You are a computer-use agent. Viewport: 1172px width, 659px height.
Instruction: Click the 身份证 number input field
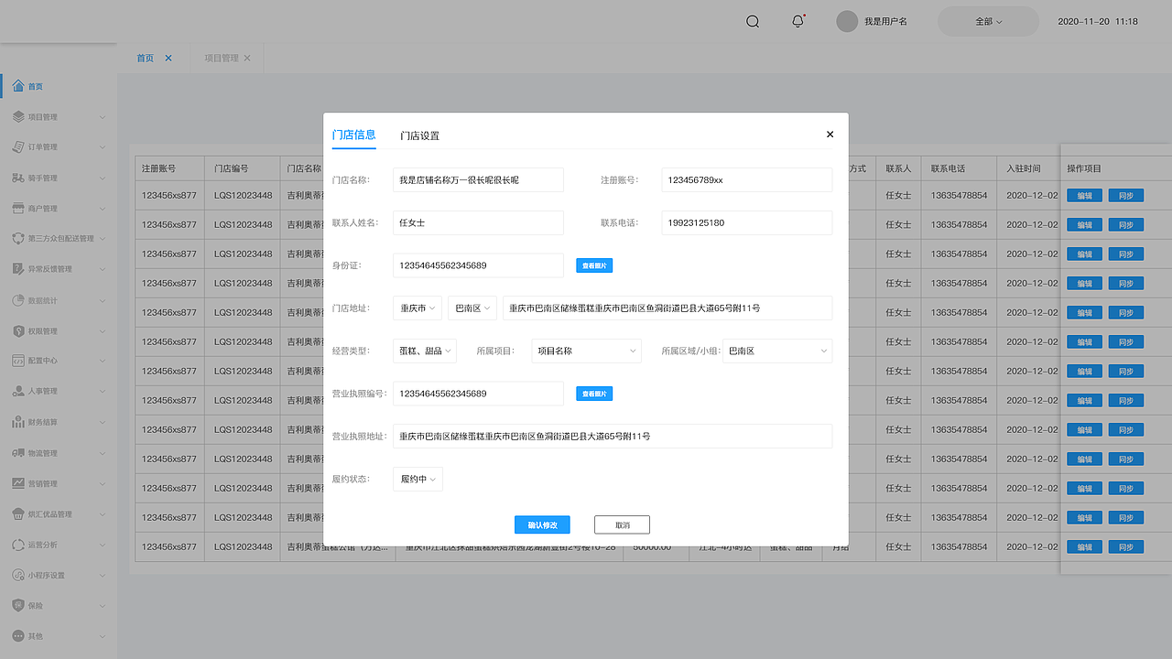point(478,265)
